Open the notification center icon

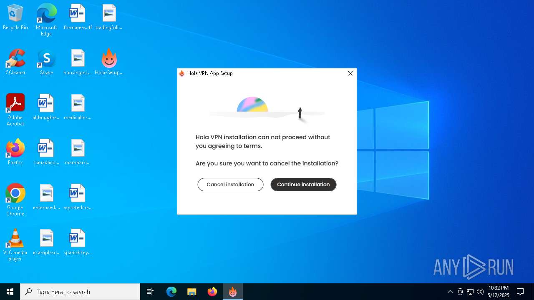520,292
